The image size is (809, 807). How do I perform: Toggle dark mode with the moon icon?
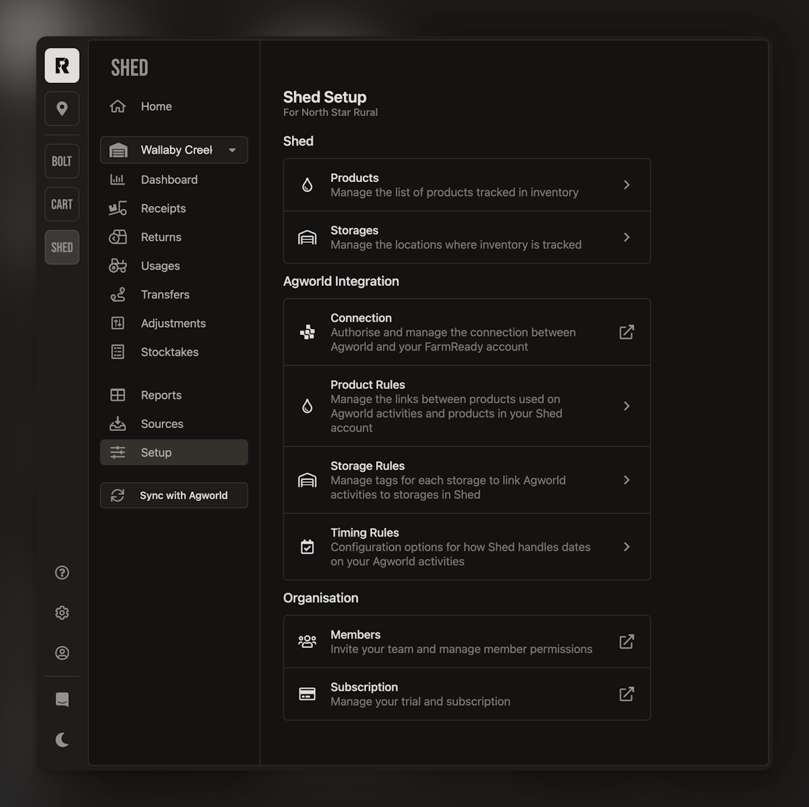coord(62,740)
